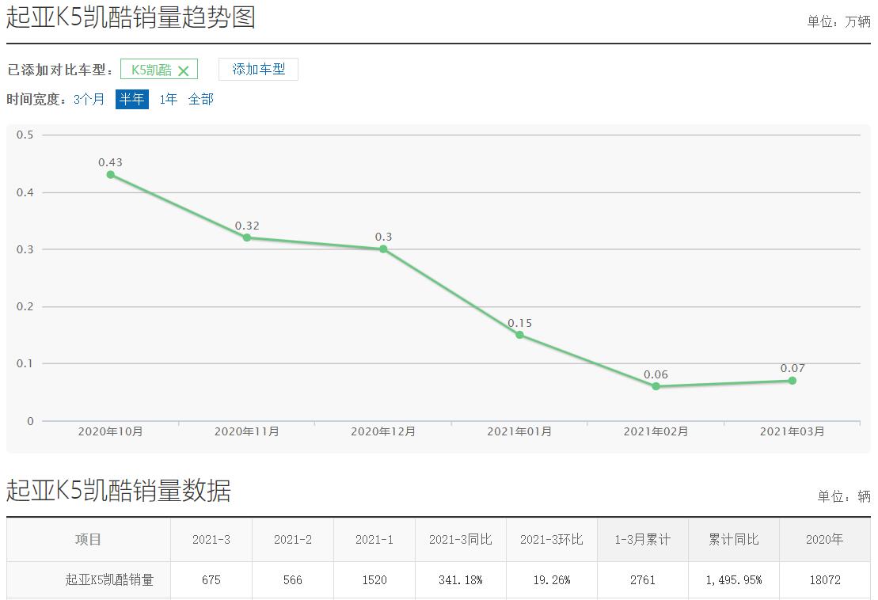878x600 pixels.
Task: Click the 累计同比 column header
Action: [734, 540]
